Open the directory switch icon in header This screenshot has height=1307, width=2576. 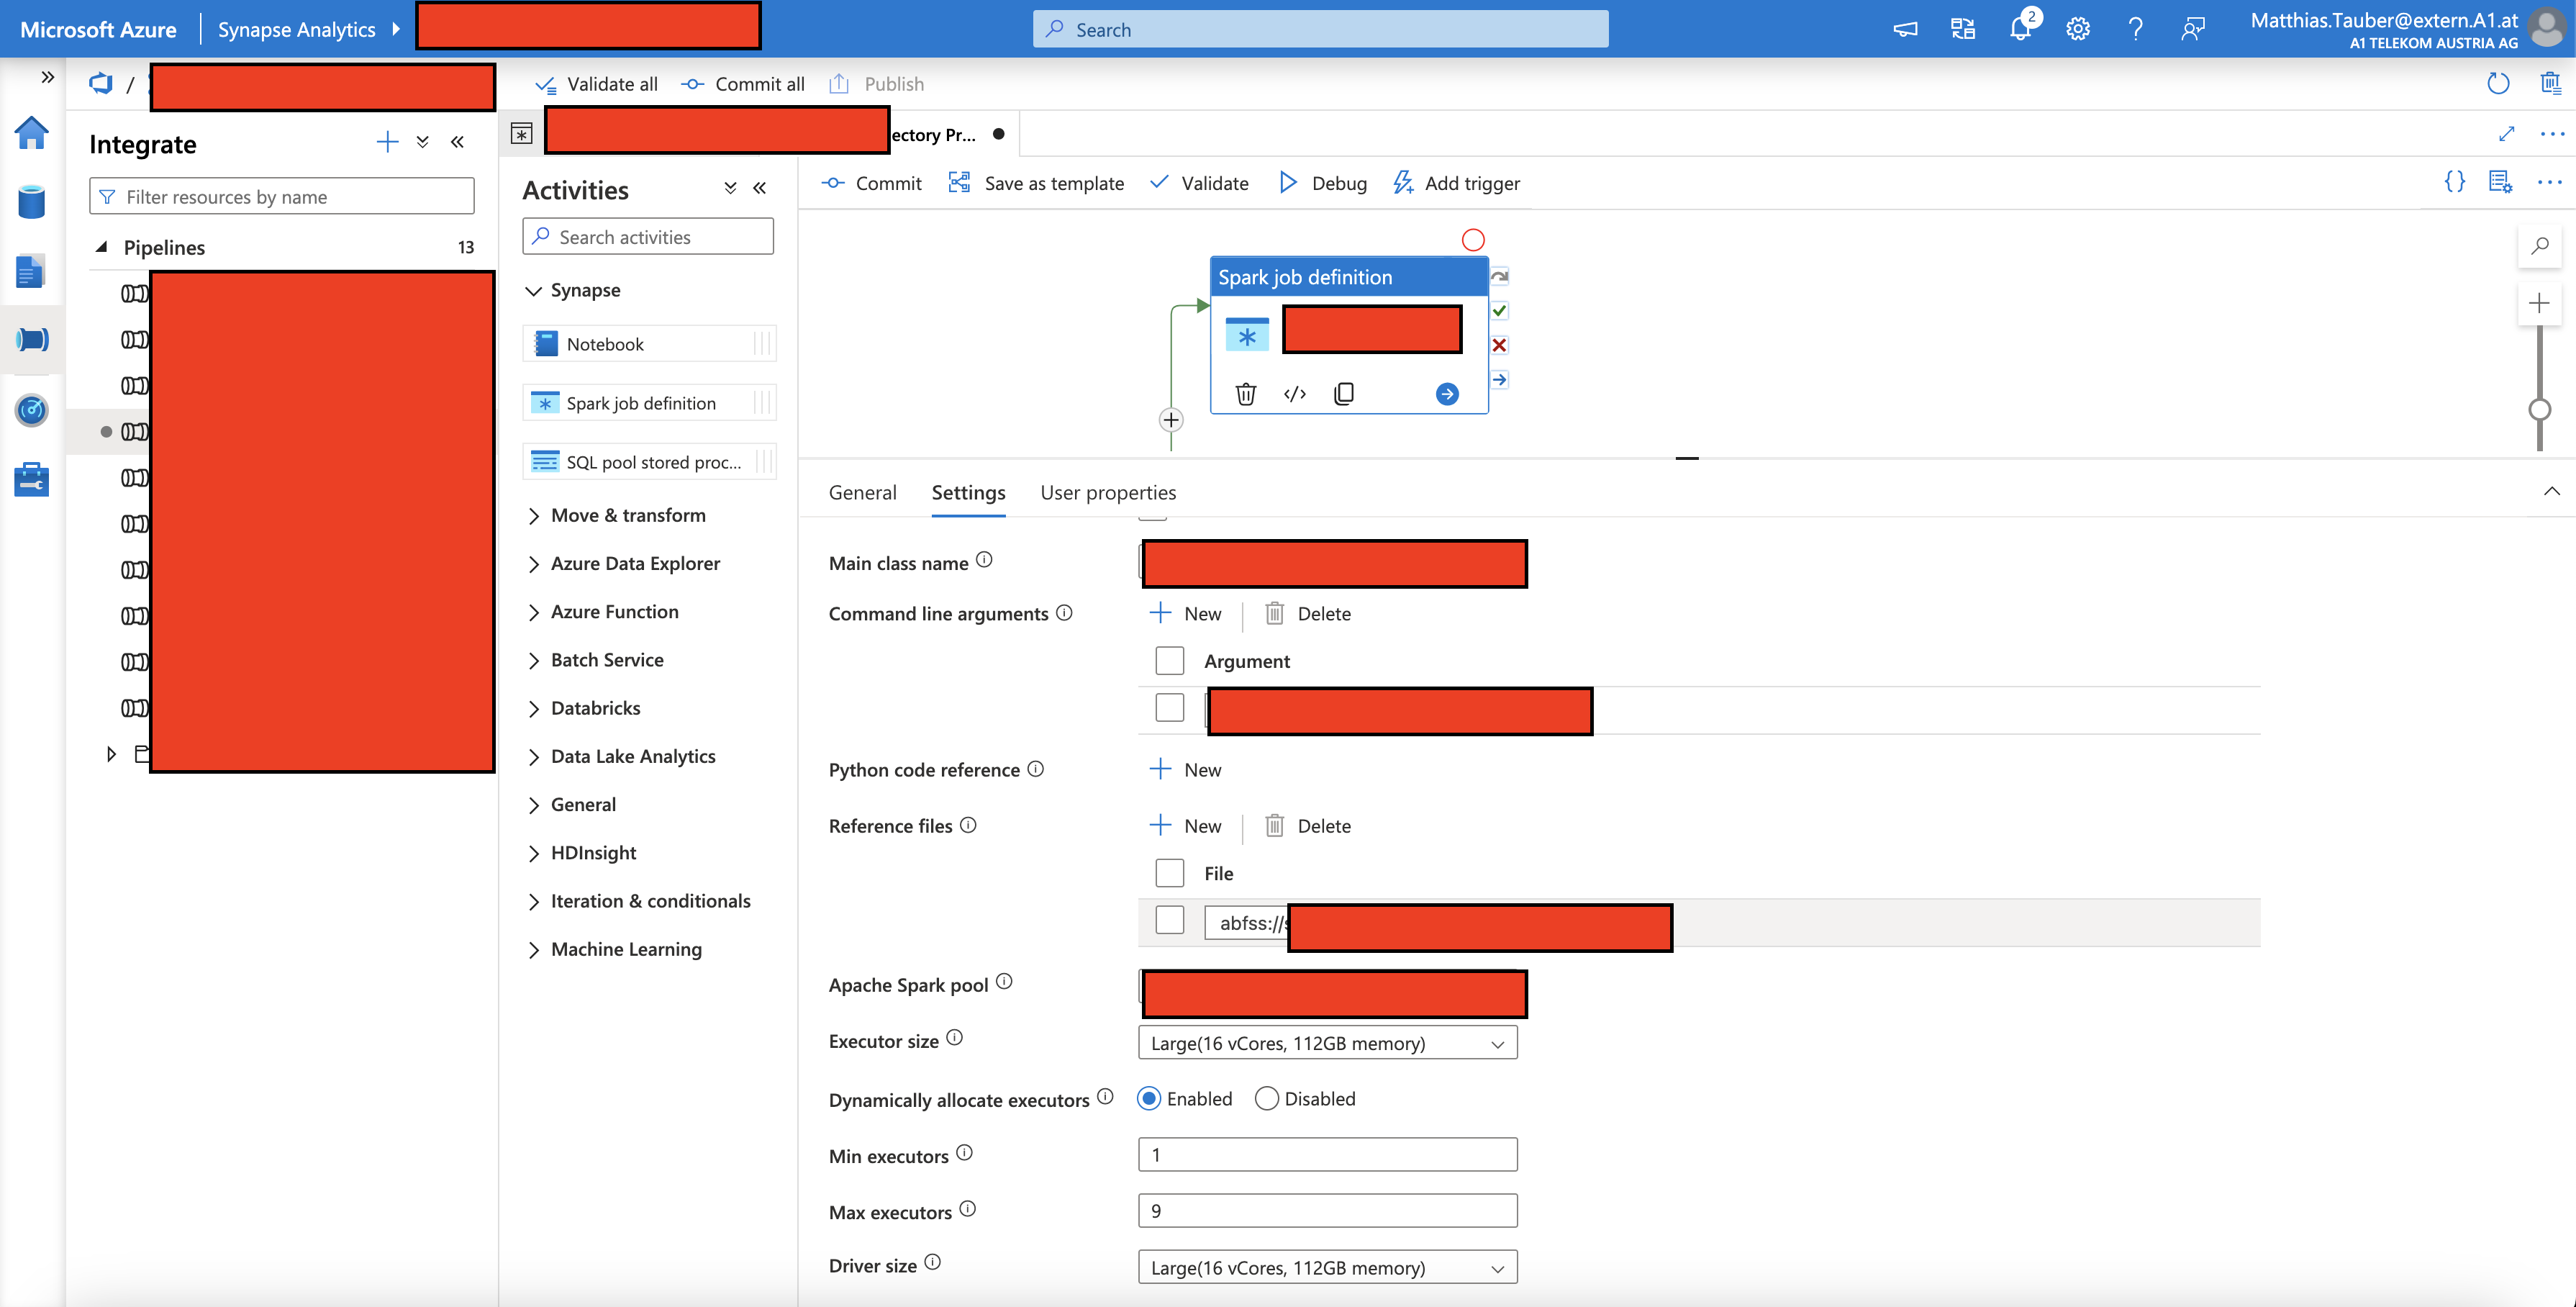point(1963,29)
